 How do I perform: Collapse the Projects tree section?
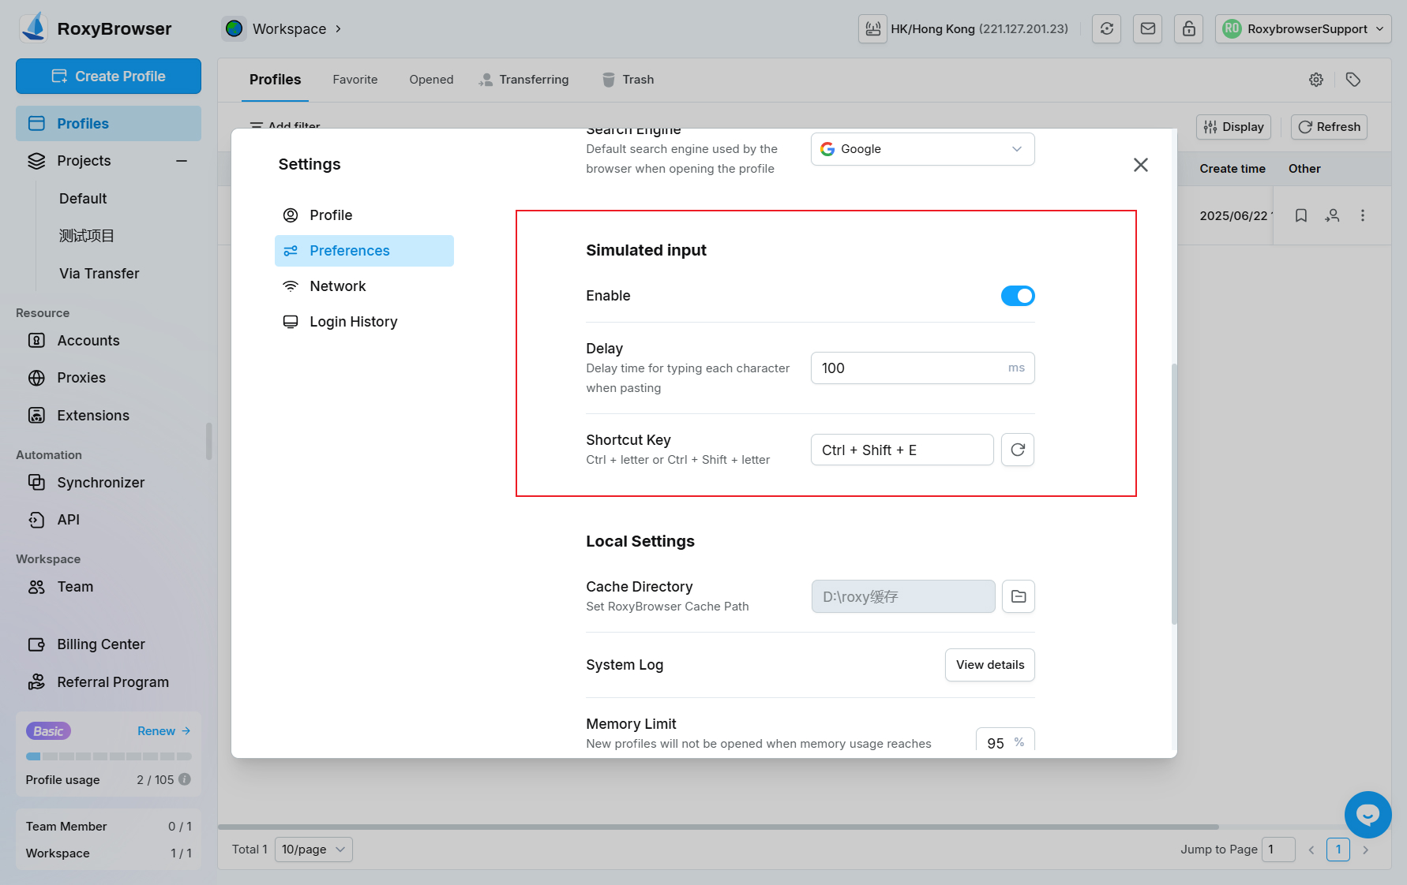pos(182,161)
